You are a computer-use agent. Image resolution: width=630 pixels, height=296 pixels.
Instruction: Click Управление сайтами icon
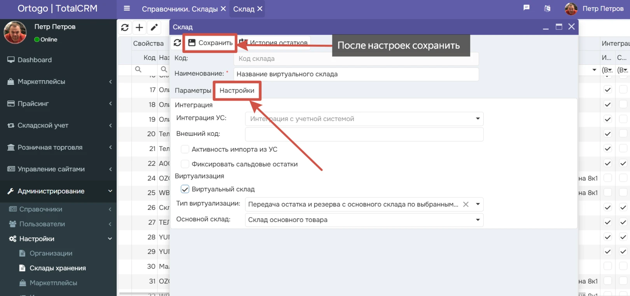(11, 169)
